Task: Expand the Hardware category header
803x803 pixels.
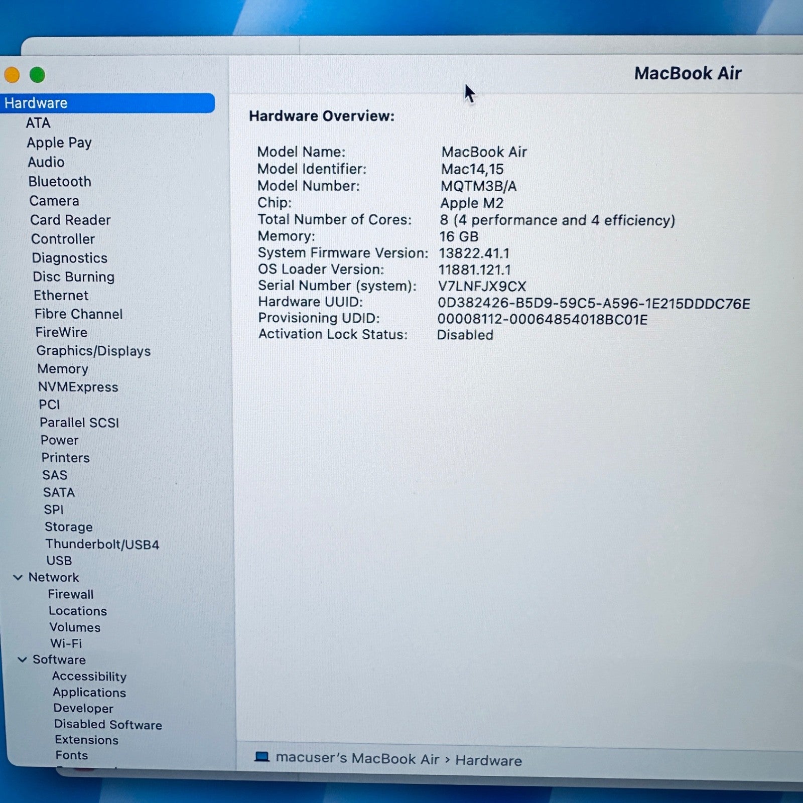Action: [x=36, y=102]
